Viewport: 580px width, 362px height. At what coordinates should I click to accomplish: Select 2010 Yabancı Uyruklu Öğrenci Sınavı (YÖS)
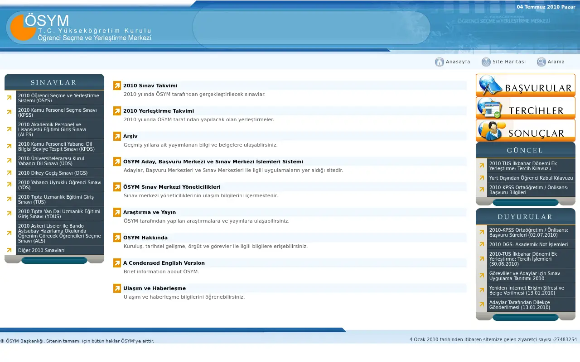click(60, 185)
